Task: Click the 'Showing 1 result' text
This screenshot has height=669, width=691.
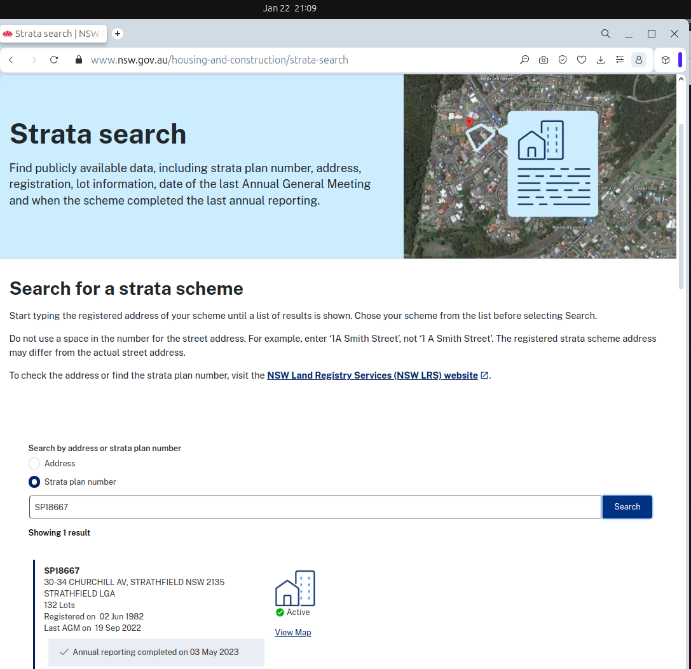Action: [60, 532]
